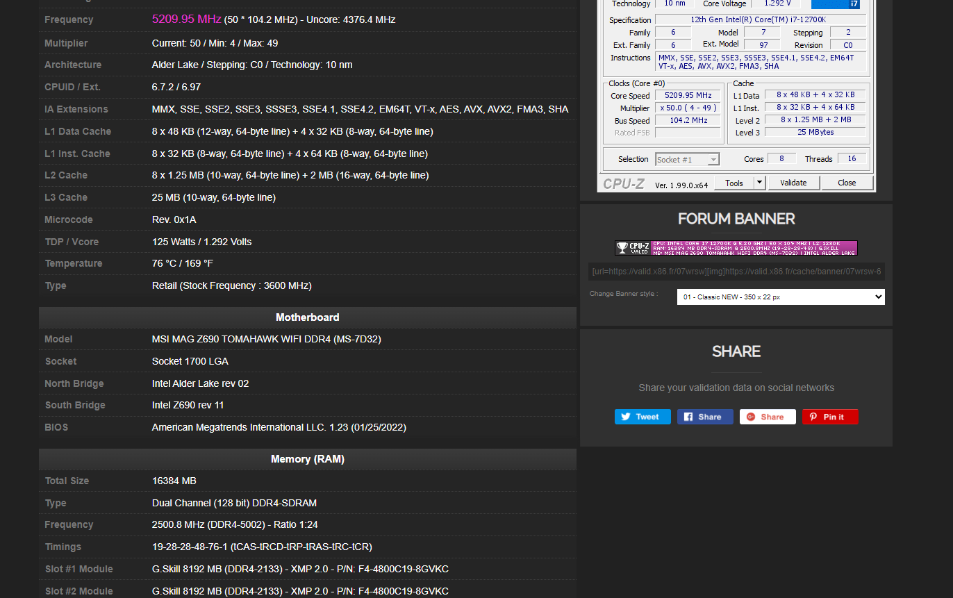Image resolution: width=953 pixels, height=598 pixels.
Task: Click Core Speed field in CPU-Z Clocks group
Action: point(688,96)
